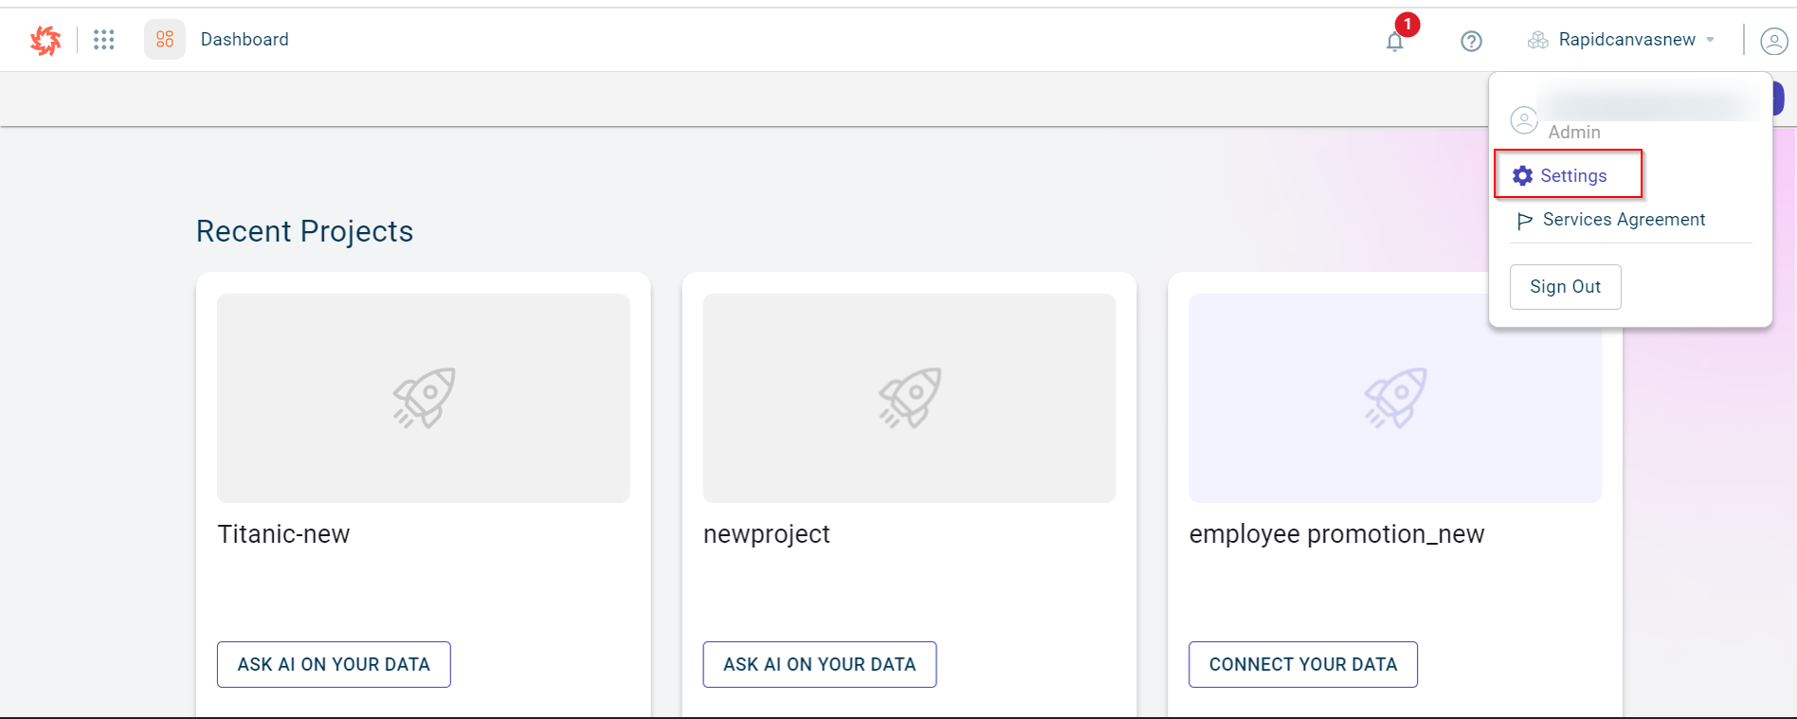Select Settings from the profile menu
This screenshot has width=1797, height=719.
[1573, 175]
